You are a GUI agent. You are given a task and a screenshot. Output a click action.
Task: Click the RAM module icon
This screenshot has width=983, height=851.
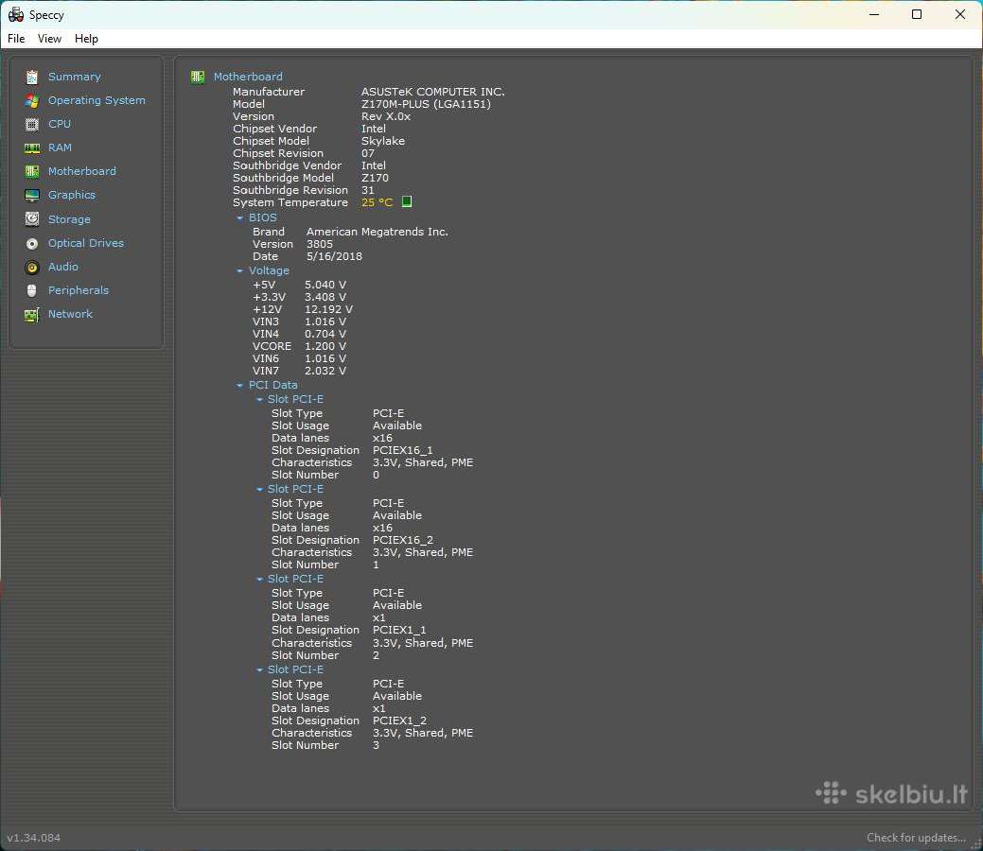32,148
